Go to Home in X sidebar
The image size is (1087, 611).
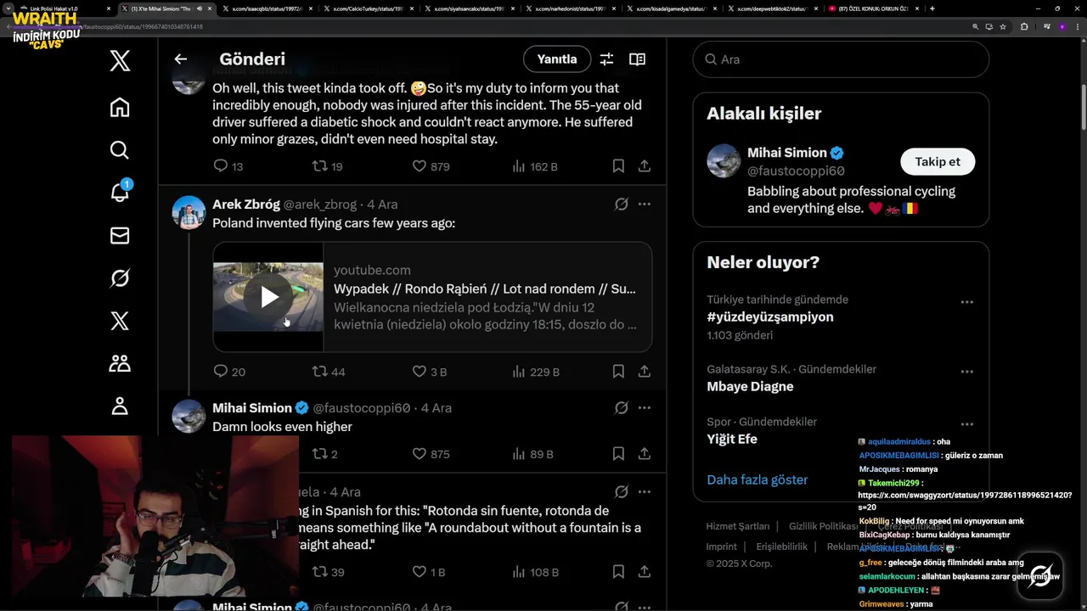point(120,107)
